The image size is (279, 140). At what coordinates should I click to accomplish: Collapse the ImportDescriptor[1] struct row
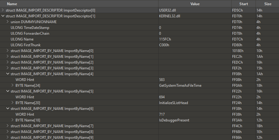[3, 16]
